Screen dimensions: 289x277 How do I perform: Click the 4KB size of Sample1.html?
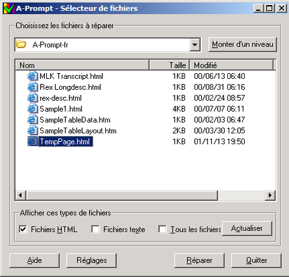coord(179,109)
